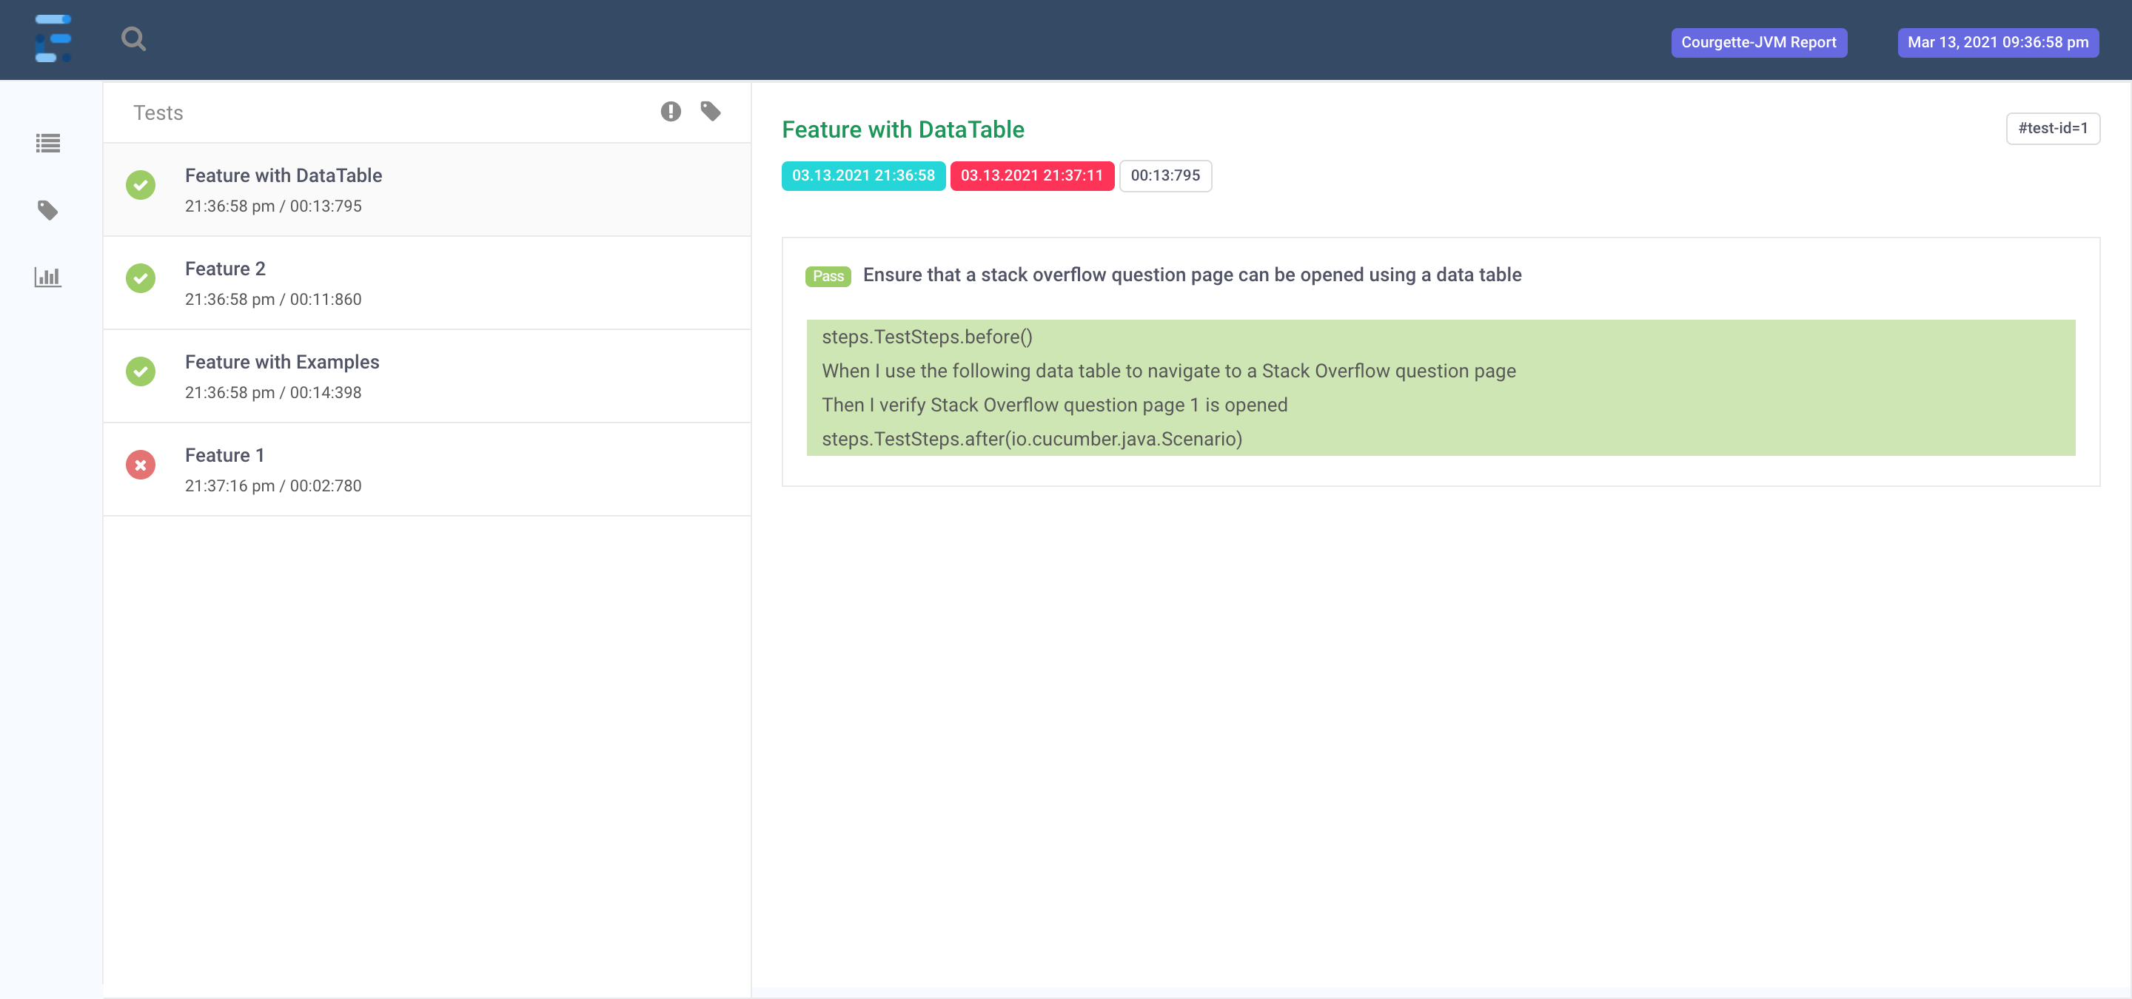The height and width of the screenshot is (999, 2132).
Task: Click the green pass icon for Feature 2
Action: 141,279
